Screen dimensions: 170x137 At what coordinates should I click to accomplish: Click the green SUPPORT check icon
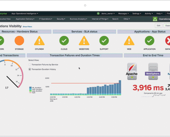[104, 41]
